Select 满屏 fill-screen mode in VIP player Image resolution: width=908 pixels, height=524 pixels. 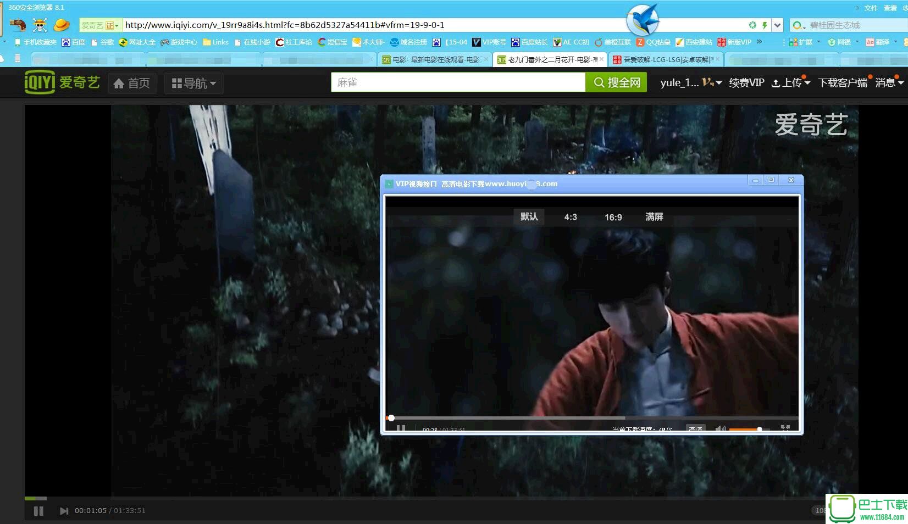[x=654, y=217]
